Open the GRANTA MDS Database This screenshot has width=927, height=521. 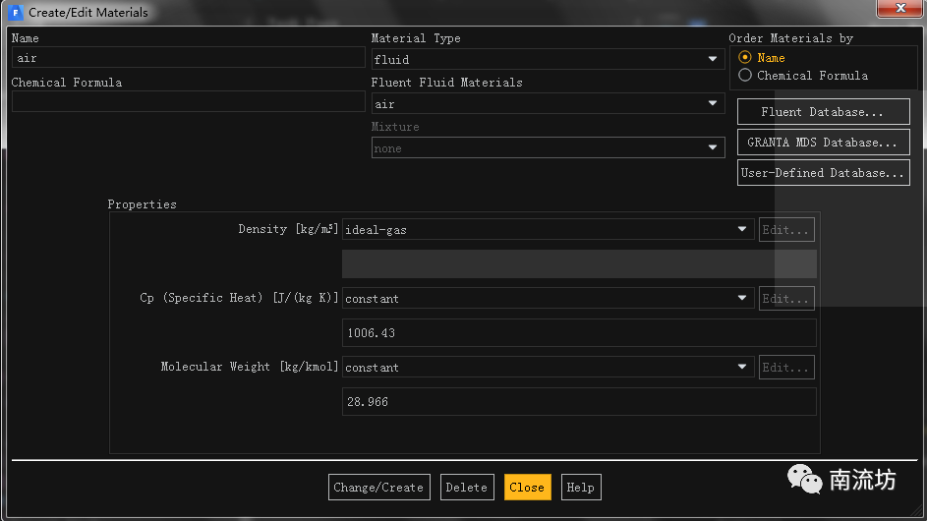click(823, 143)
